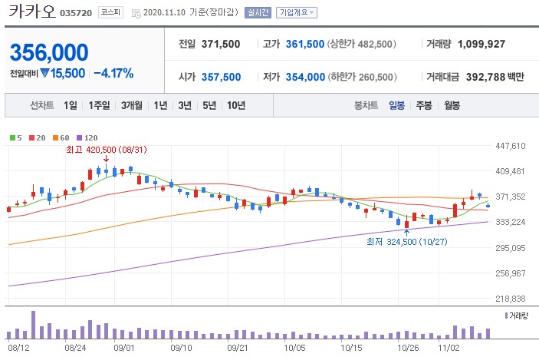539x357 pixels.
Task: Click the volume value 1,099,927
Action: tap(481, 44)
